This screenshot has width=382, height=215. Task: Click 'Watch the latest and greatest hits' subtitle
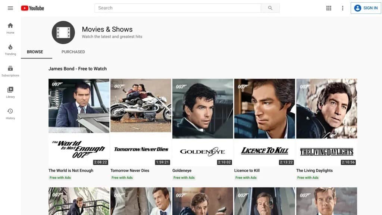tap(112, 37)
